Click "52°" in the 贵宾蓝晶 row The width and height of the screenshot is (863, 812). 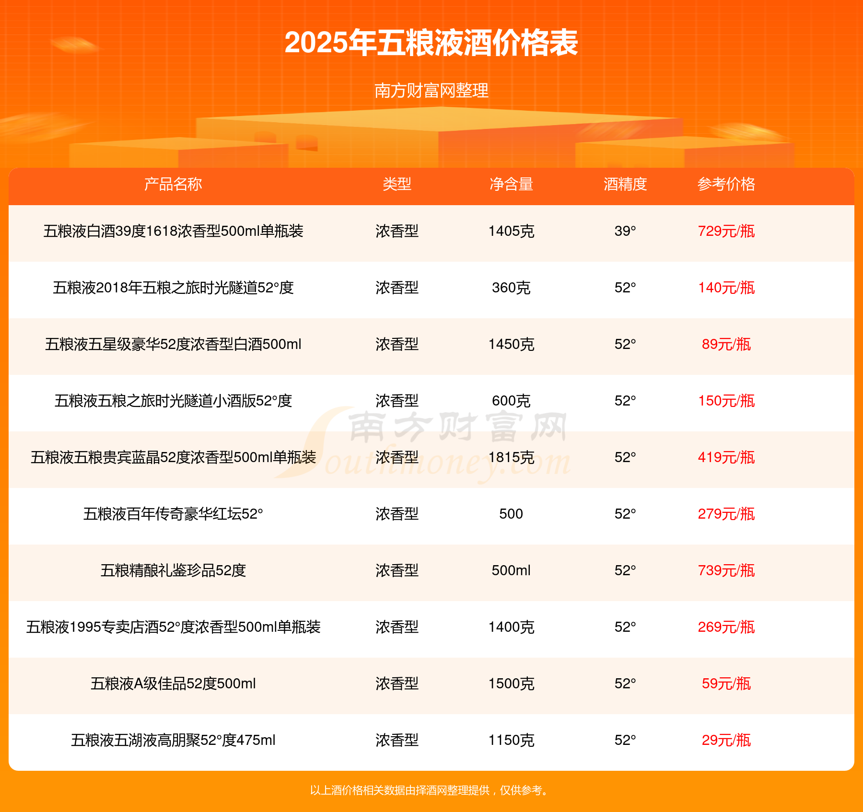(625, 457)
